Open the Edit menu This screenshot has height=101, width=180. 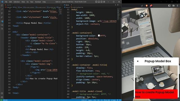click(x=10, y=2)
